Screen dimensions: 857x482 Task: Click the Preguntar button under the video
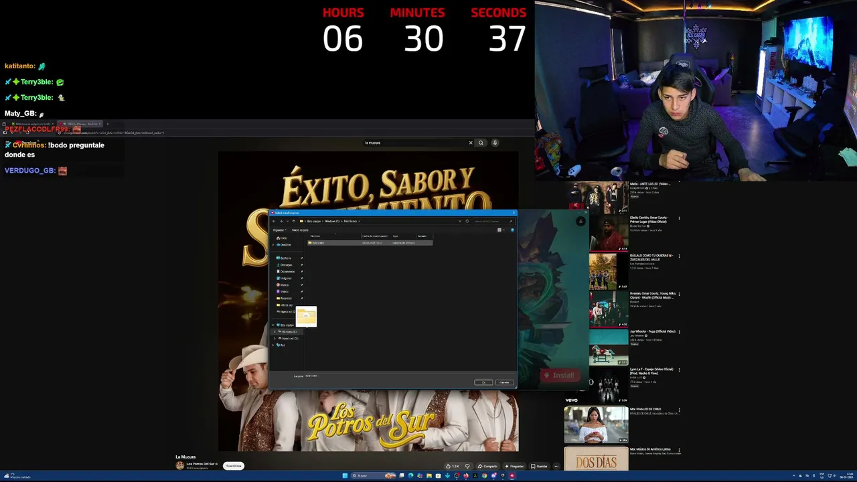514,466
